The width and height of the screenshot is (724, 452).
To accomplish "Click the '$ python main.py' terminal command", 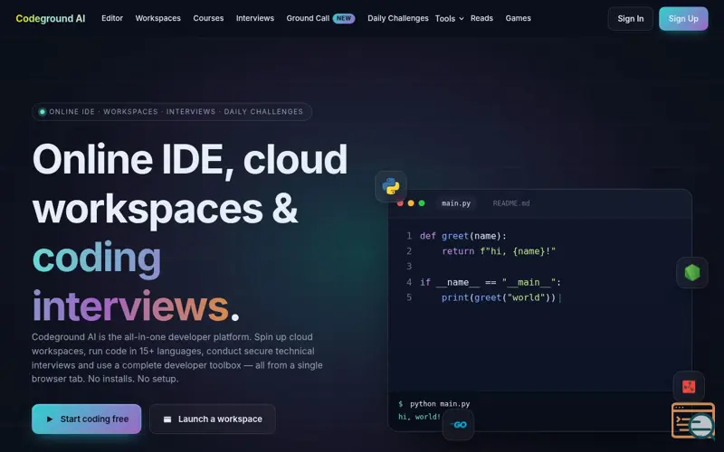I will [x=434, y=404].
